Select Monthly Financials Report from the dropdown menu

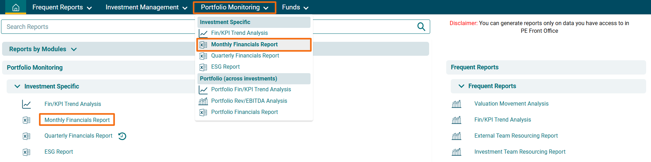[x=244, y=45]
